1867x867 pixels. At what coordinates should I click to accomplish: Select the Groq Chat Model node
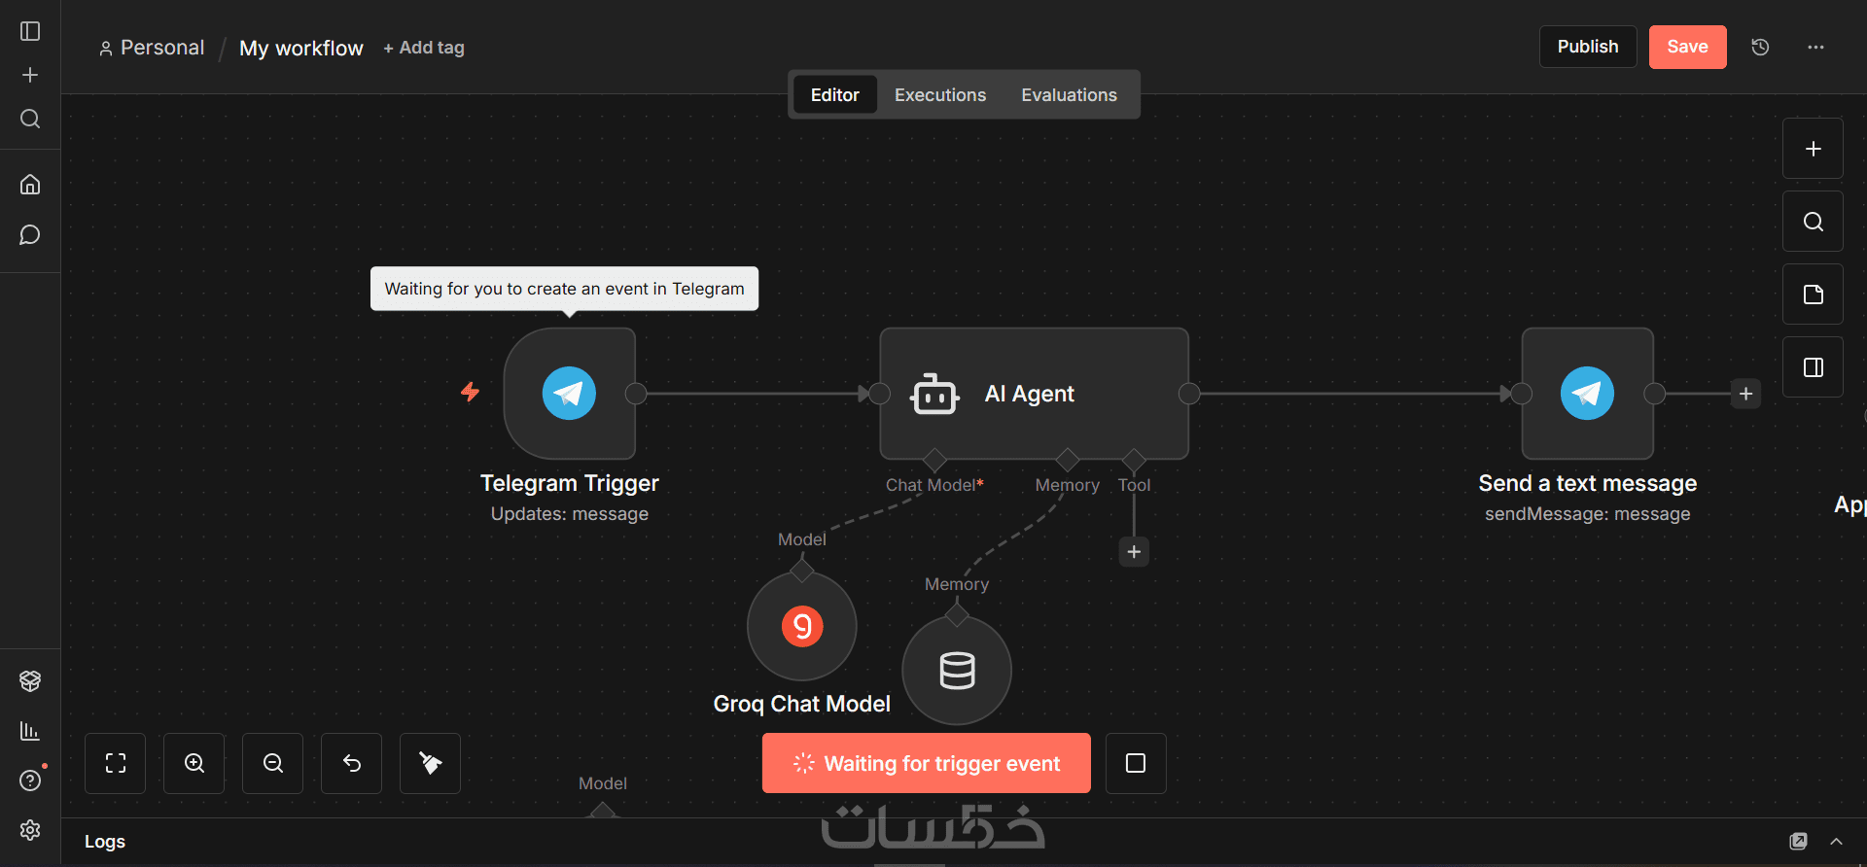point(802,626)
